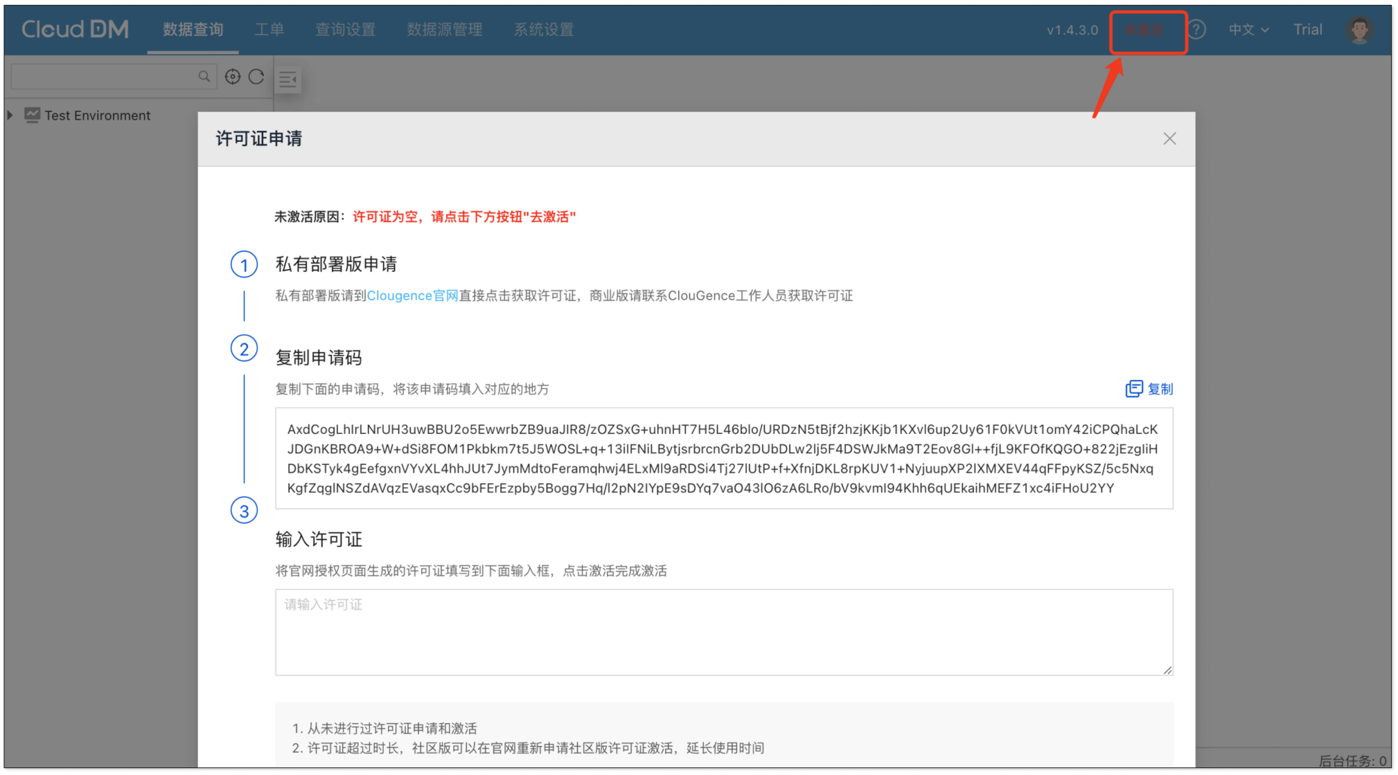The height and width of the screenshot is (775, 1398).
Task: Click the 请输入许可证 license input box
Action: point(723,632)
